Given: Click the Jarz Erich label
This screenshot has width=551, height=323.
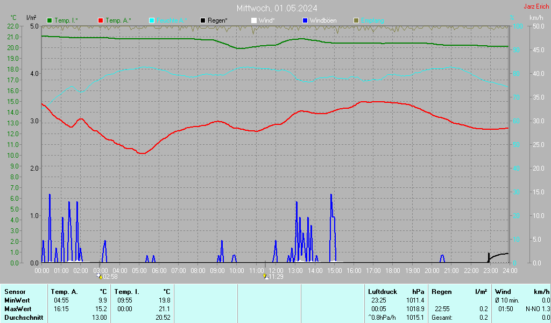Looking at the screenshot, I should coord(536,7).
